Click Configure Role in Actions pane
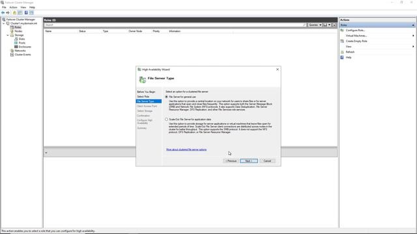The width and height of the screenshot is (417, 234). pyautogui.click(x=355, y=31)
